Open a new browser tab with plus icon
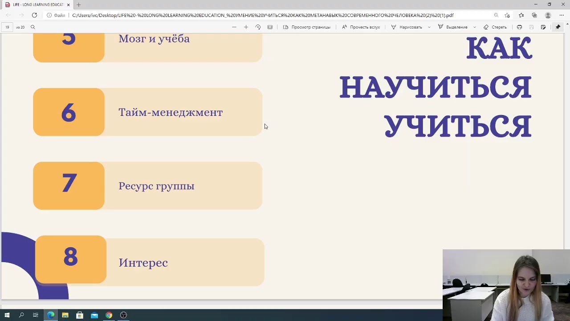The image size is (570, 321). tap(78, 4)
